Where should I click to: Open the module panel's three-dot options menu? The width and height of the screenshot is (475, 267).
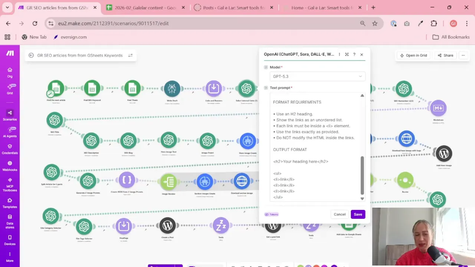(x=339, y=55)
